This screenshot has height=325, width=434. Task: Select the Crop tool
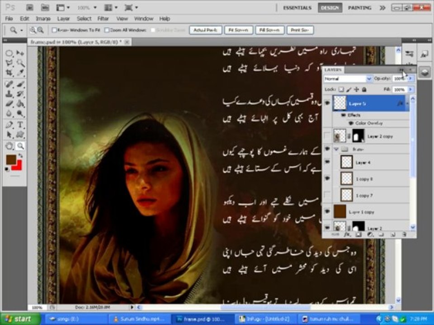tap(9, 73)
